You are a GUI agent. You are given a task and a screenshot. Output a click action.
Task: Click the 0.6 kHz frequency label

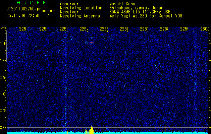[3, 127]
